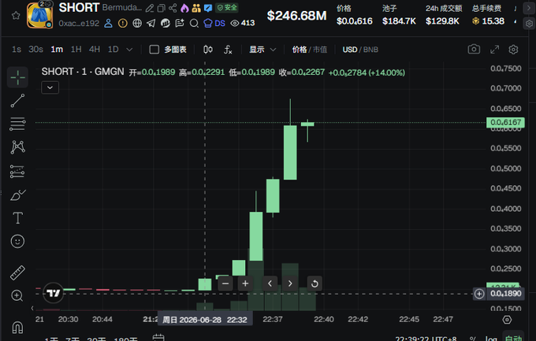Image resolution: width=536 pixels, height=341 pixels.
Task: Select the forecasting position tool
Action: (17, 172)
